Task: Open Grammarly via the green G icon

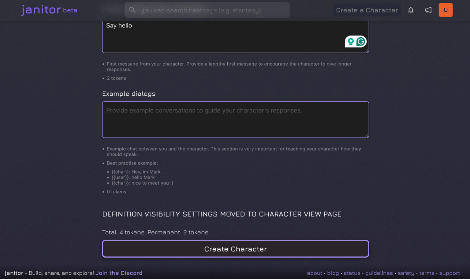Action: click(361, 41)
